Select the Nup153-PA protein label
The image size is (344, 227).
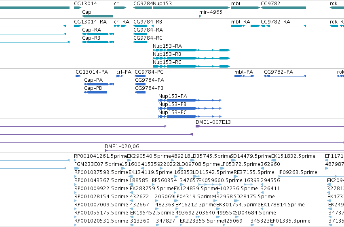coord(173,96)
